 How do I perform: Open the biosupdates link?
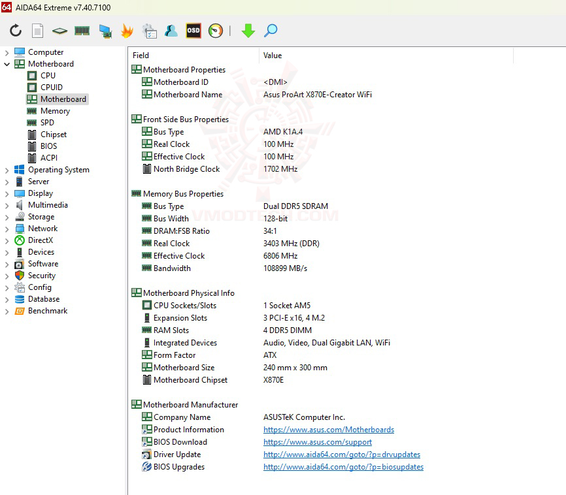click(343, 467)
